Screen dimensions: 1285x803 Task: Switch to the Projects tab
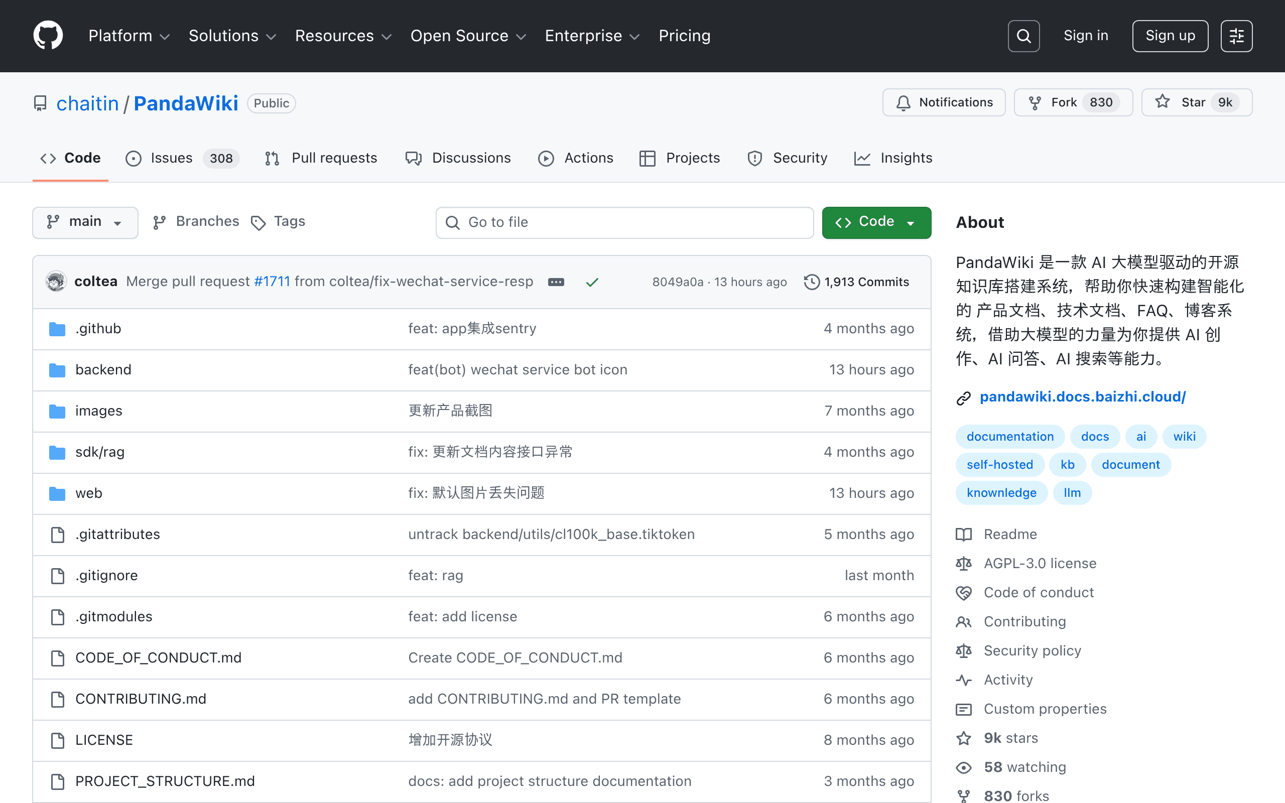pyautogui.click(x=680, y=158)
